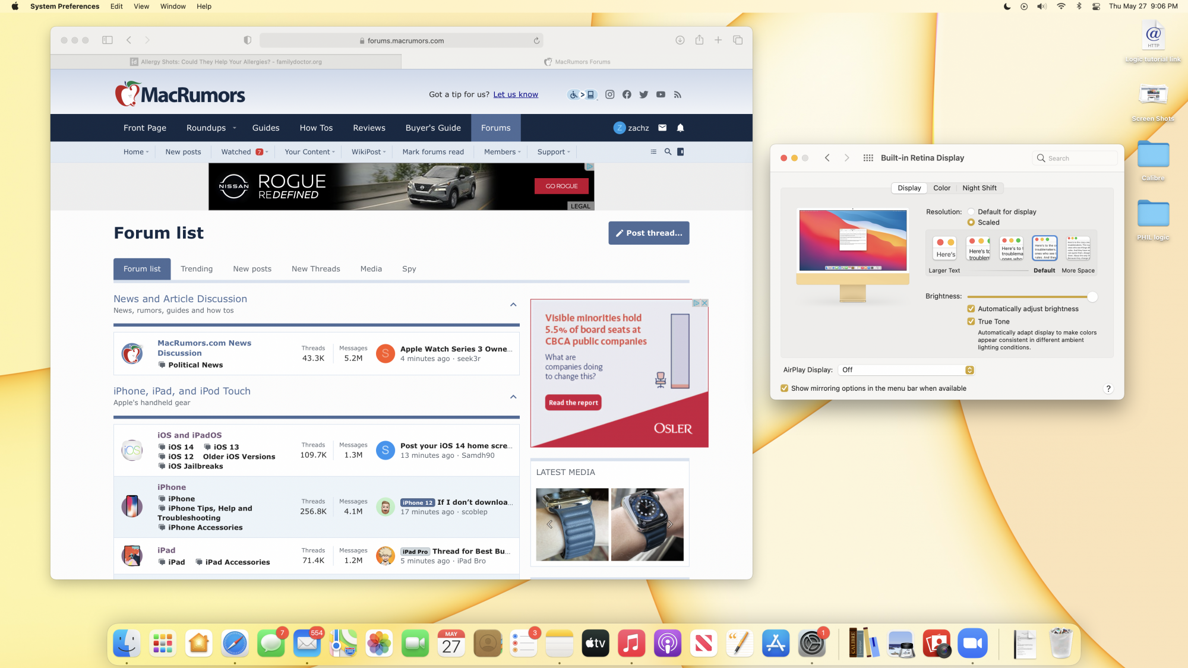1188x668 pixels.
Task: Click the forum search magnifier icon
Action: (x=668, y=152)
